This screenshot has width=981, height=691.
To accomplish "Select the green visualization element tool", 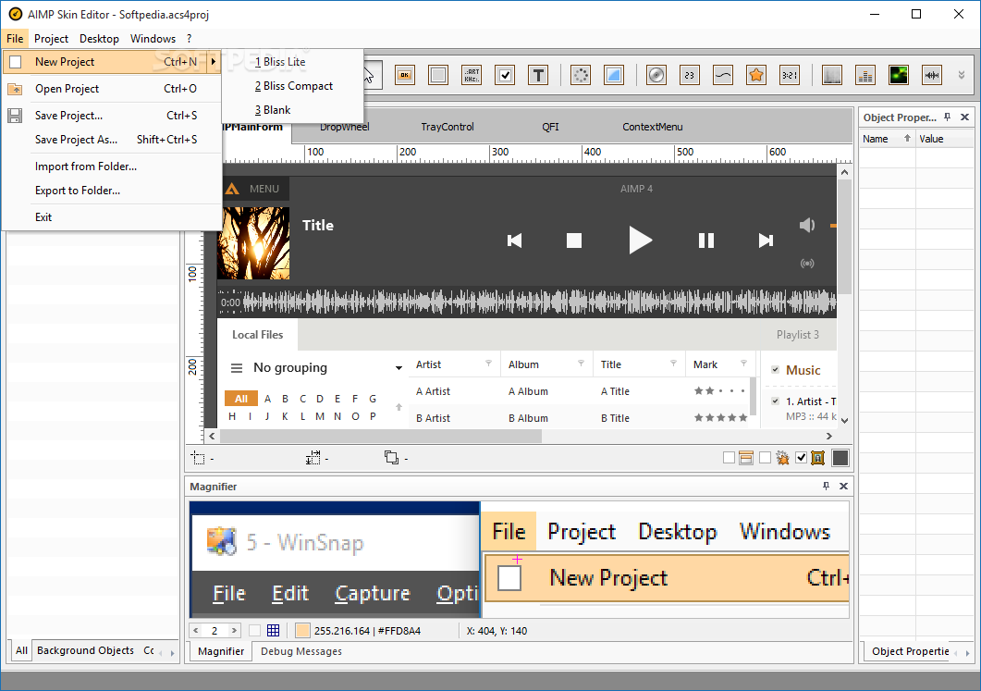I will pyautogui.click(x=899, y=76).
